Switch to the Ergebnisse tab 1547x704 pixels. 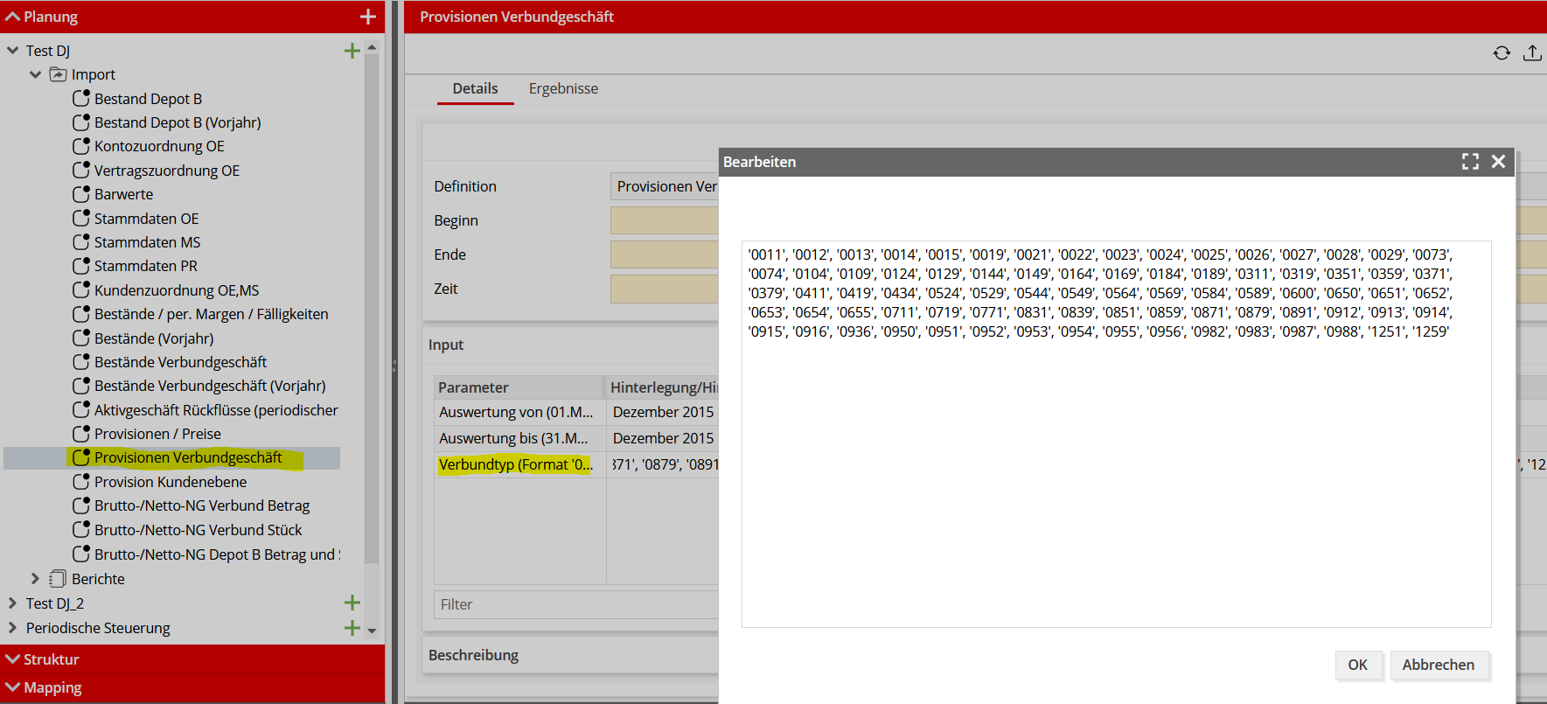(x=563, y=88)
